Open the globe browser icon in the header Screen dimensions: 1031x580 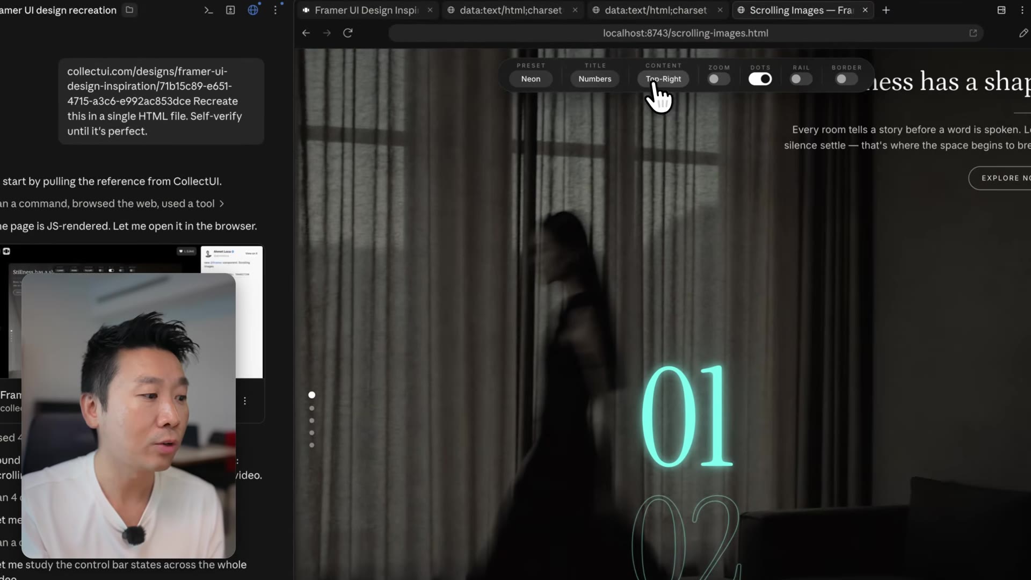click(x=253, y=10)
